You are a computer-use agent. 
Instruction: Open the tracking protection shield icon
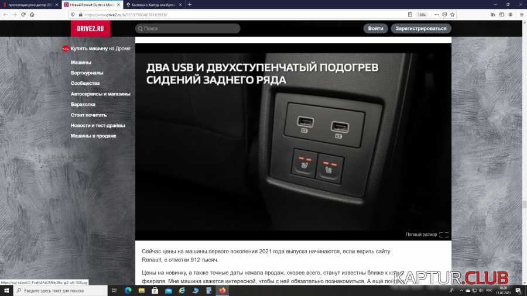coord(73,15)
